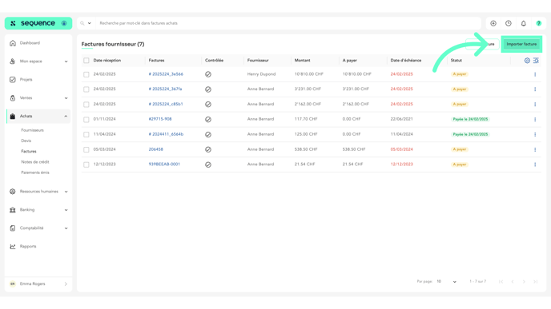551x309 pixels.
Task: Click controlled checkmark for Henry Dupond invoice
Action: tap(208, 74)
